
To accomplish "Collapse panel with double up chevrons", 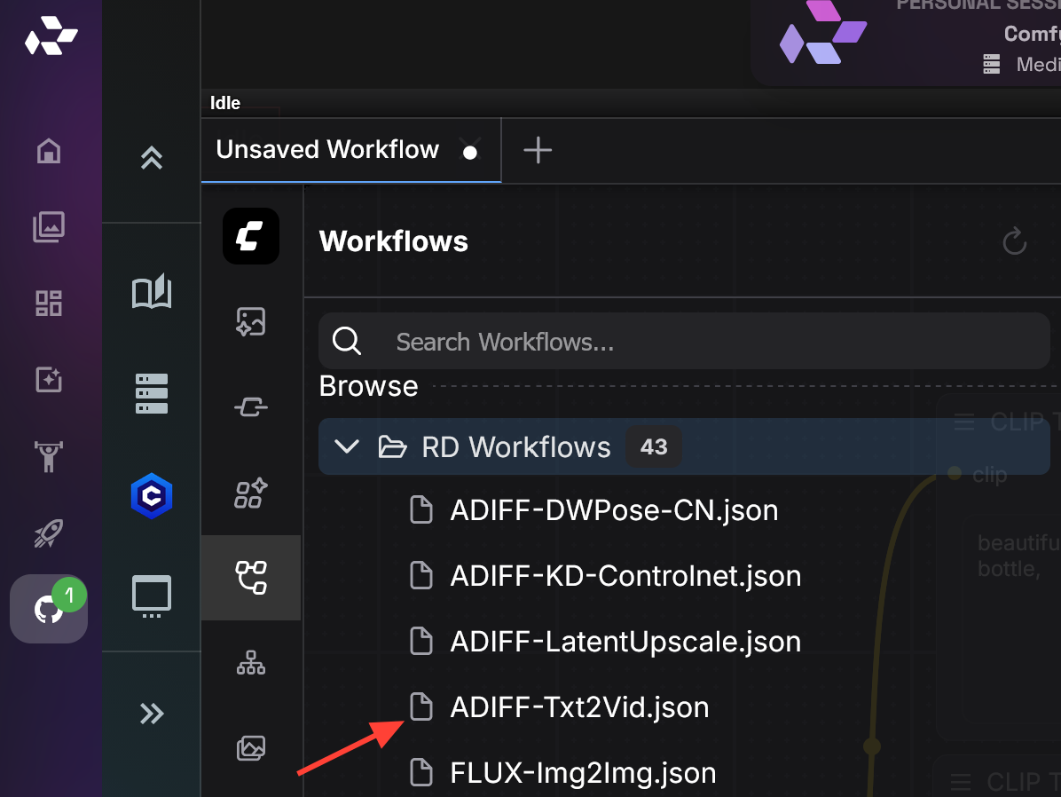I will point(152,157).
